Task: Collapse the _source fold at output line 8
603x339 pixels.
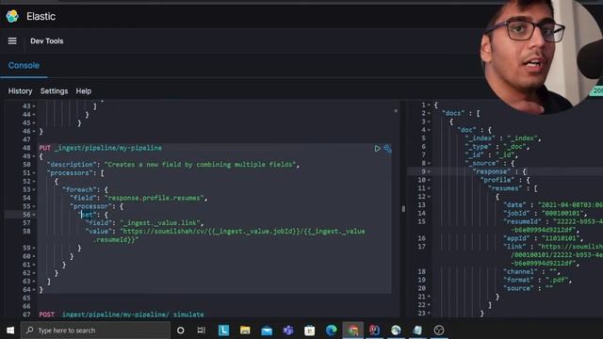Action: (x=429, y=163)
